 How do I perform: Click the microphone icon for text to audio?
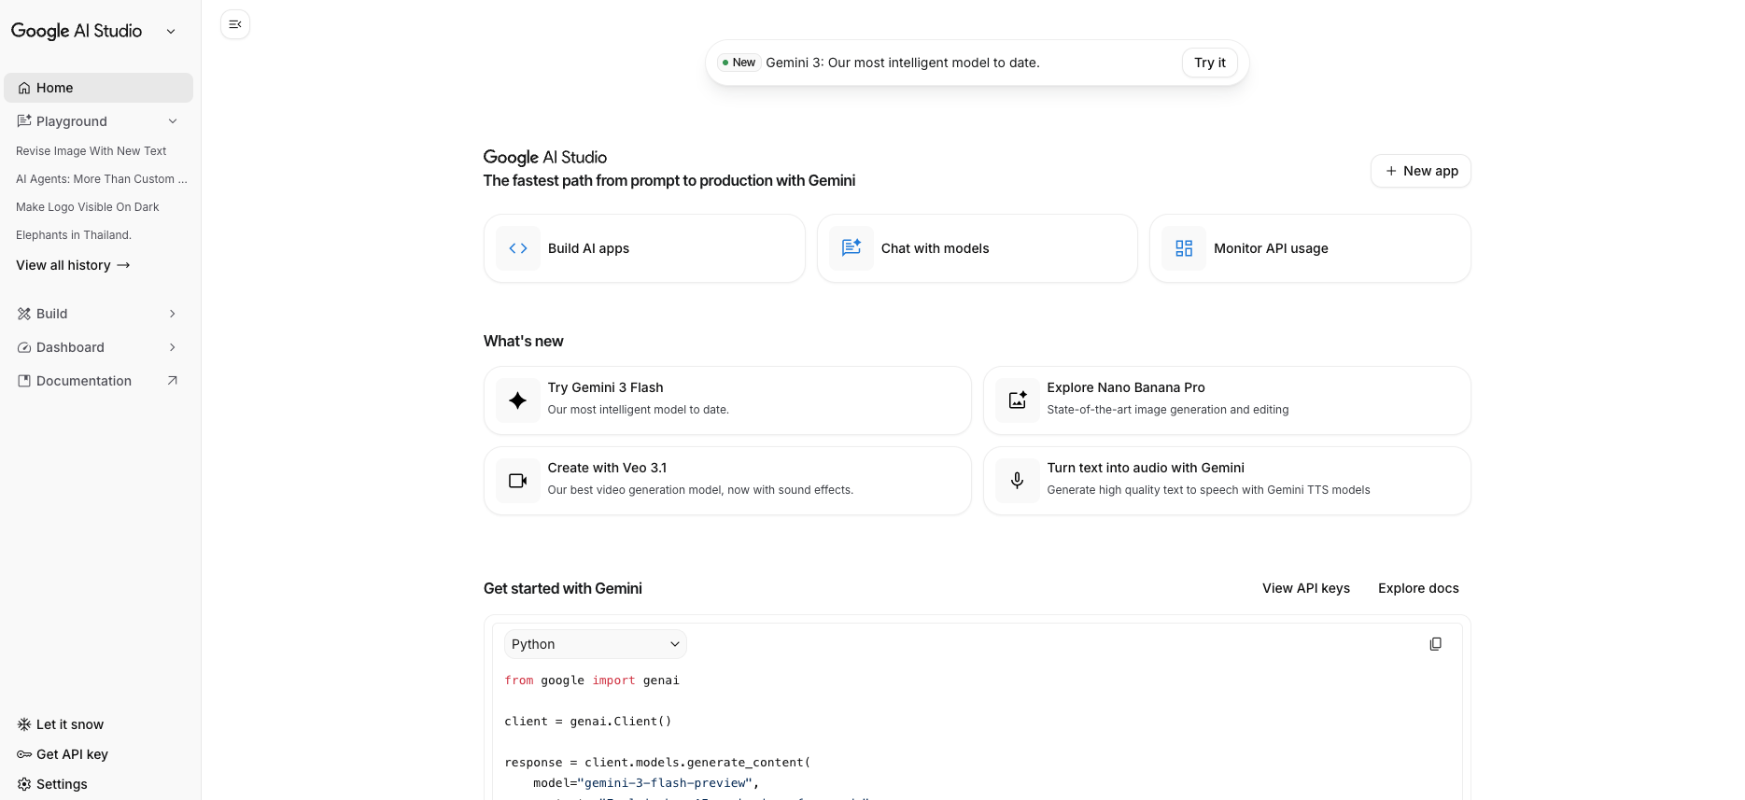(1018, 481)
